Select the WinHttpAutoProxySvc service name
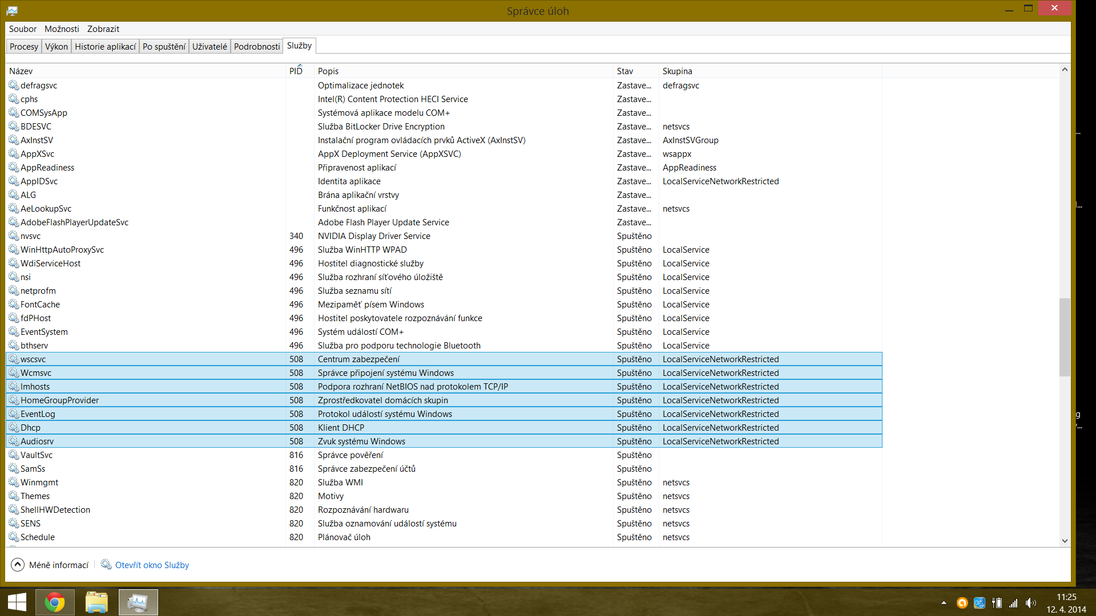Screen dimensions: 1096x616 coord(62,249)
